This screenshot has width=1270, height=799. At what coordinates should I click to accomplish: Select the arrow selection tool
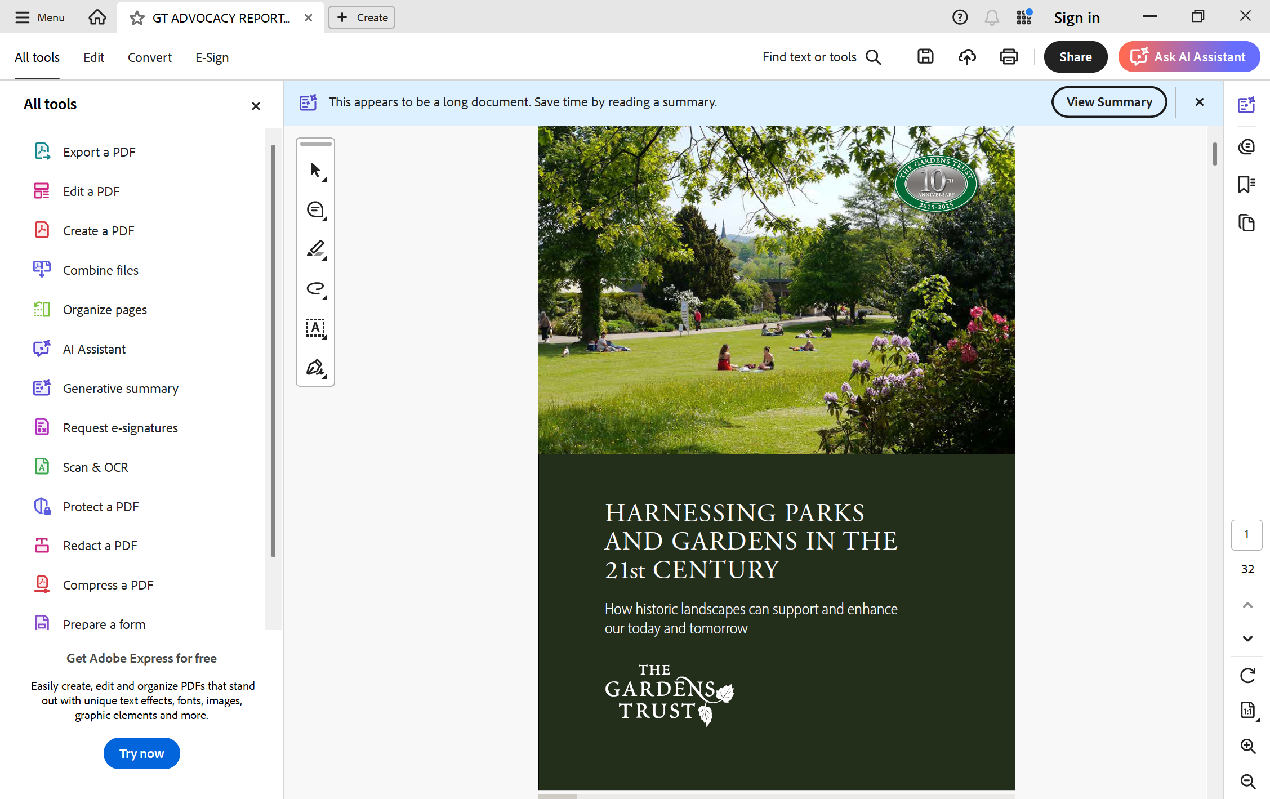(315, 170)
